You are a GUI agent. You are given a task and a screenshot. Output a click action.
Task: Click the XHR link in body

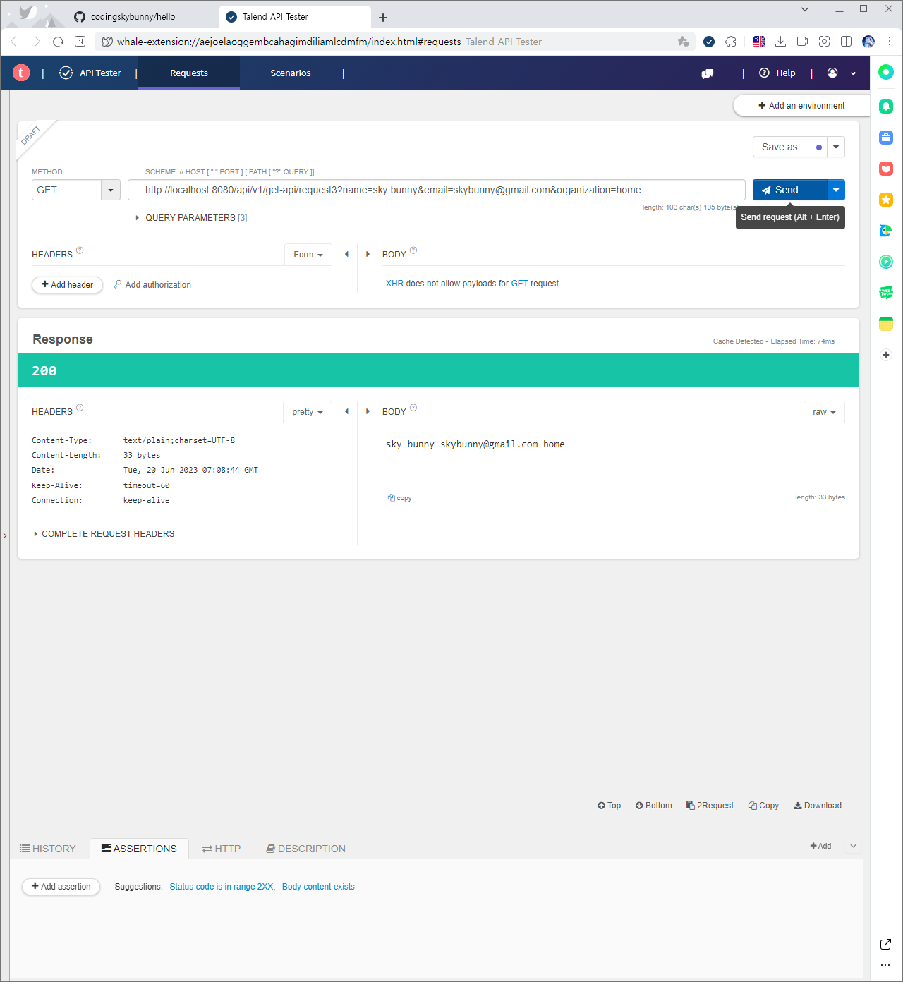tap(394, 284)
